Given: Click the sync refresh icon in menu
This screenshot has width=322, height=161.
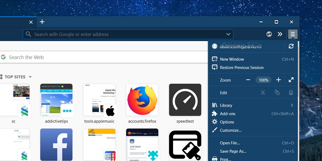Looking at the screenshot, I should click(291, 46).
